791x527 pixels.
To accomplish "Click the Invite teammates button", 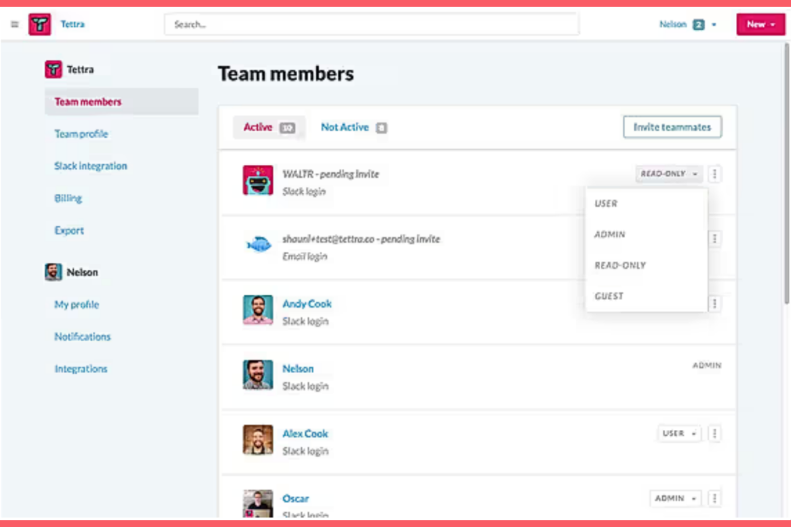I will click(x=672, y=127).
